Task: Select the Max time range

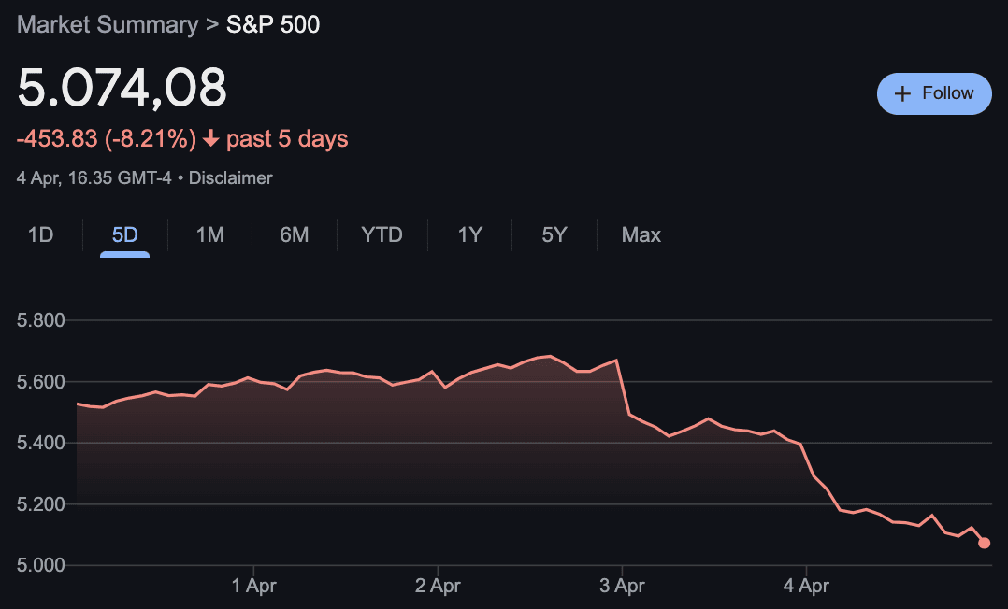Action: pyautogui.click(x=641, y=235)
